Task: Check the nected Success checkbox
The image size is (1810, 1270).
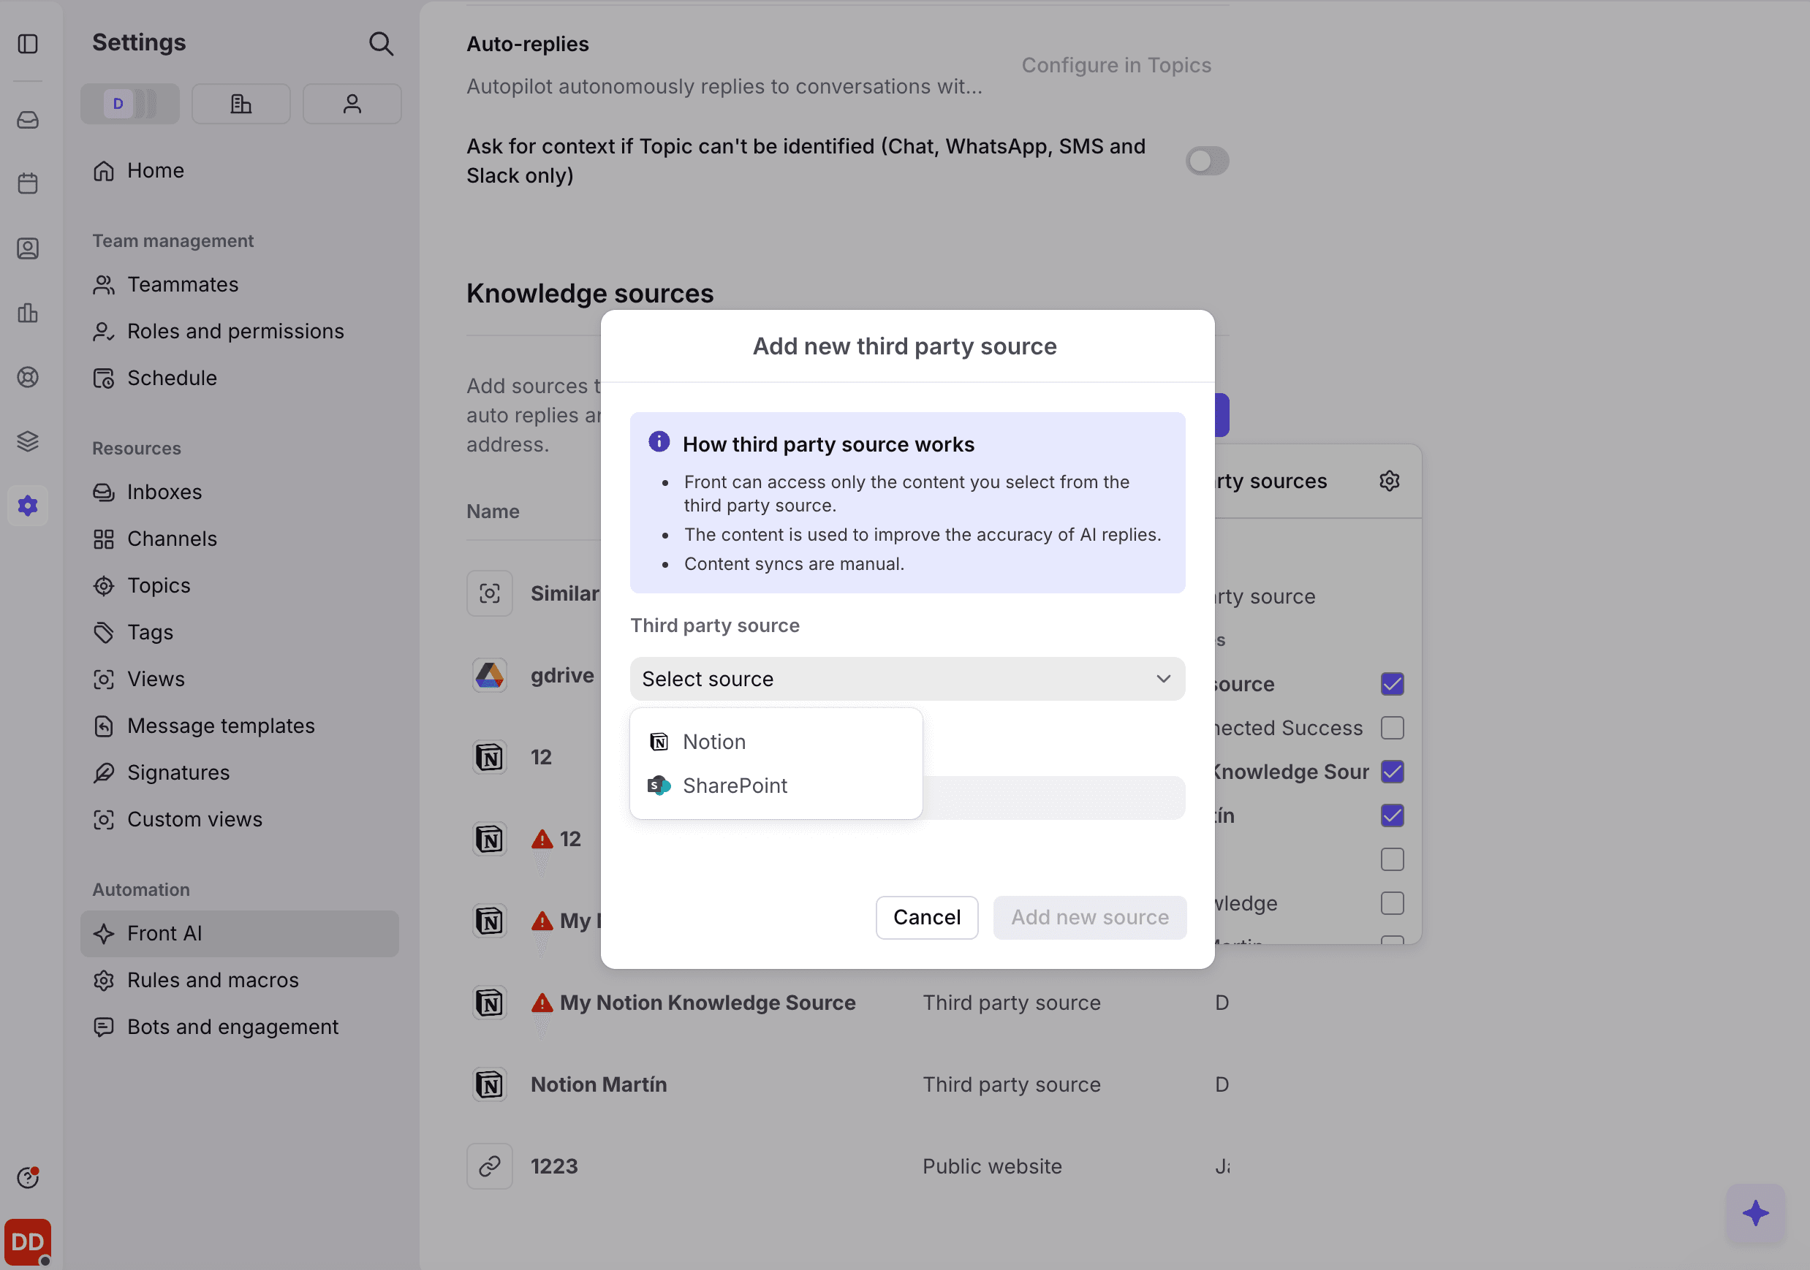Action: tap(1392, 727)
